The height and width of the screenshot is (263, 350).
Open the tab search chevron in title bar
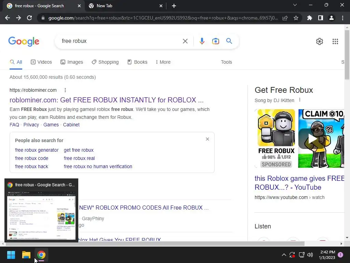(x=295, y=5)
